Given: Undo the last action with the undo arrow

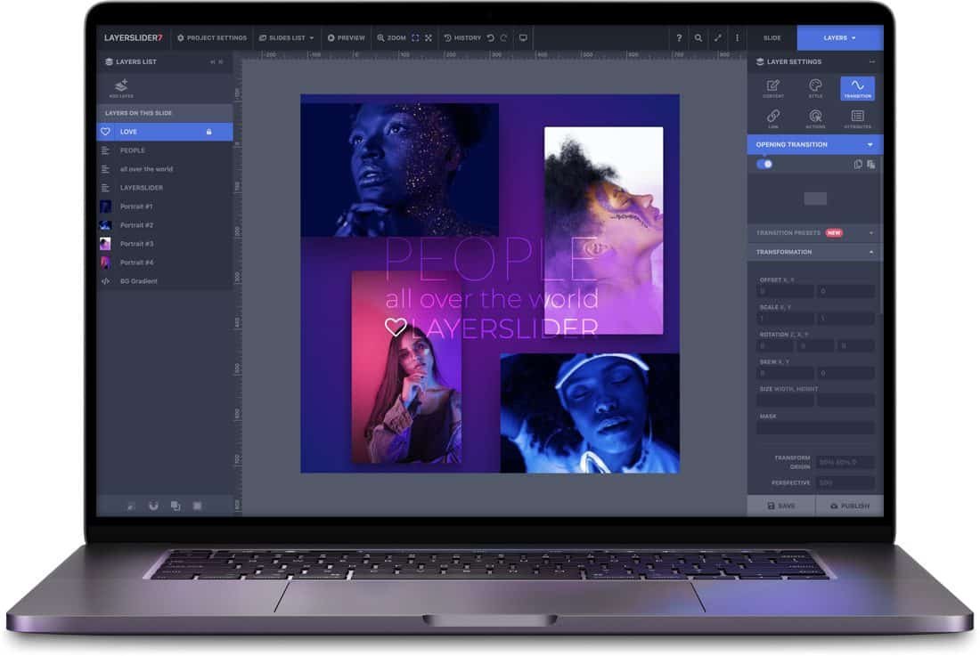Looking at the screenshot, I should coord(488,37).
